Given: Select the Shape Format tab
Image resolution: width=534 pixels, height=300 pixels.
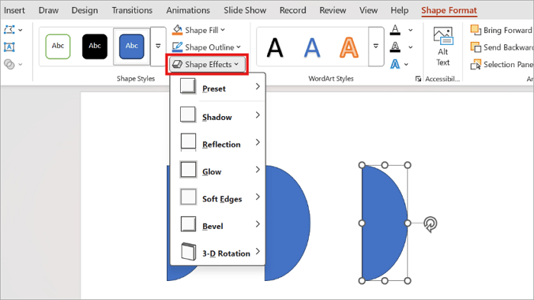Looking at the screenshot, I should click(x=449, y=10).
